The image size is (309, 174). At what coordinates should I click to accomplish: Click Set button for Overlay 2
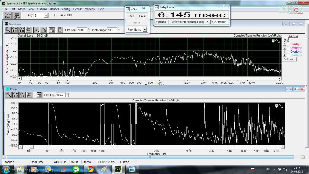285,48
